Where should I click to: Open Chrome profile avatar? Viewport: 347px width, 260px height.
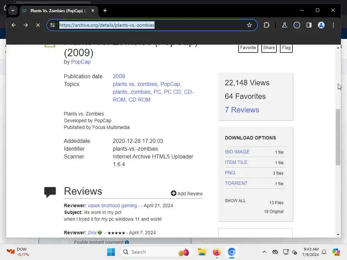click(321, 25)
